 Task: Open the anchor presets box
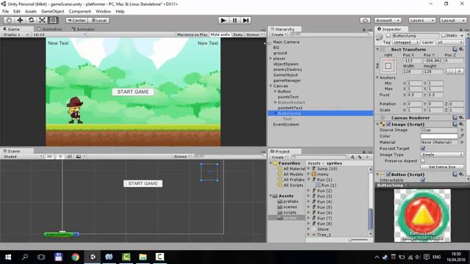click(388, 66)
